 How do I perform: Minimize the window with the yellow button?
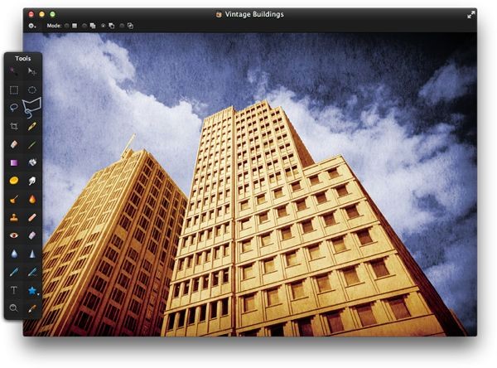[42, 14]
